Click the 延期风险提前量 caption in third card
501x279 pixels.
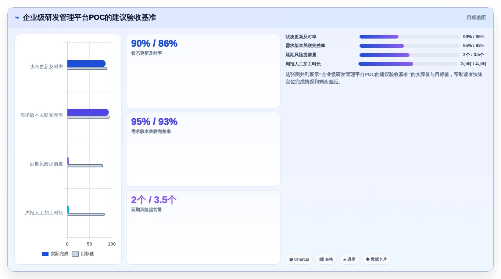[x=147, y=210]
